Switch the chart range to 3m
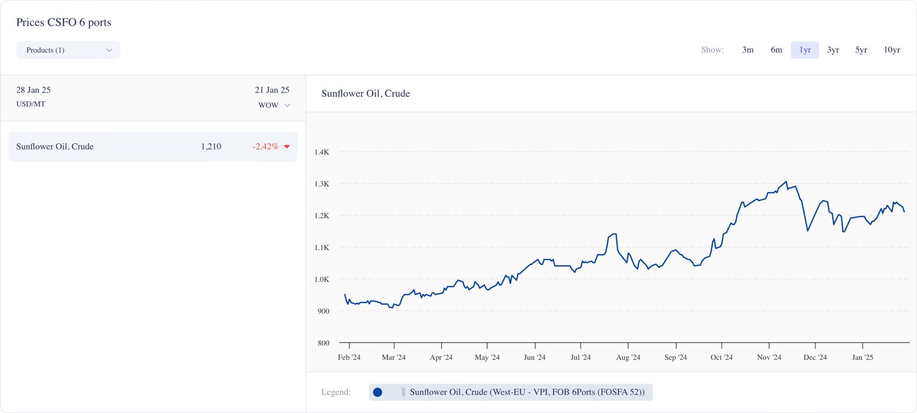 [x=747, y=50]
